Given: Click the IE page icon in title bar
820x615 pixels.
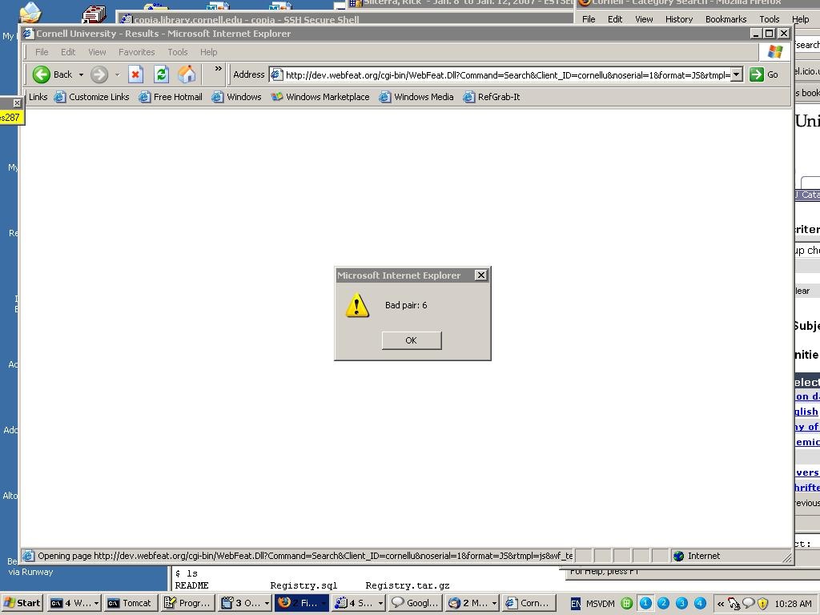Looking at the screenshot, I should [x=28, y=33].
